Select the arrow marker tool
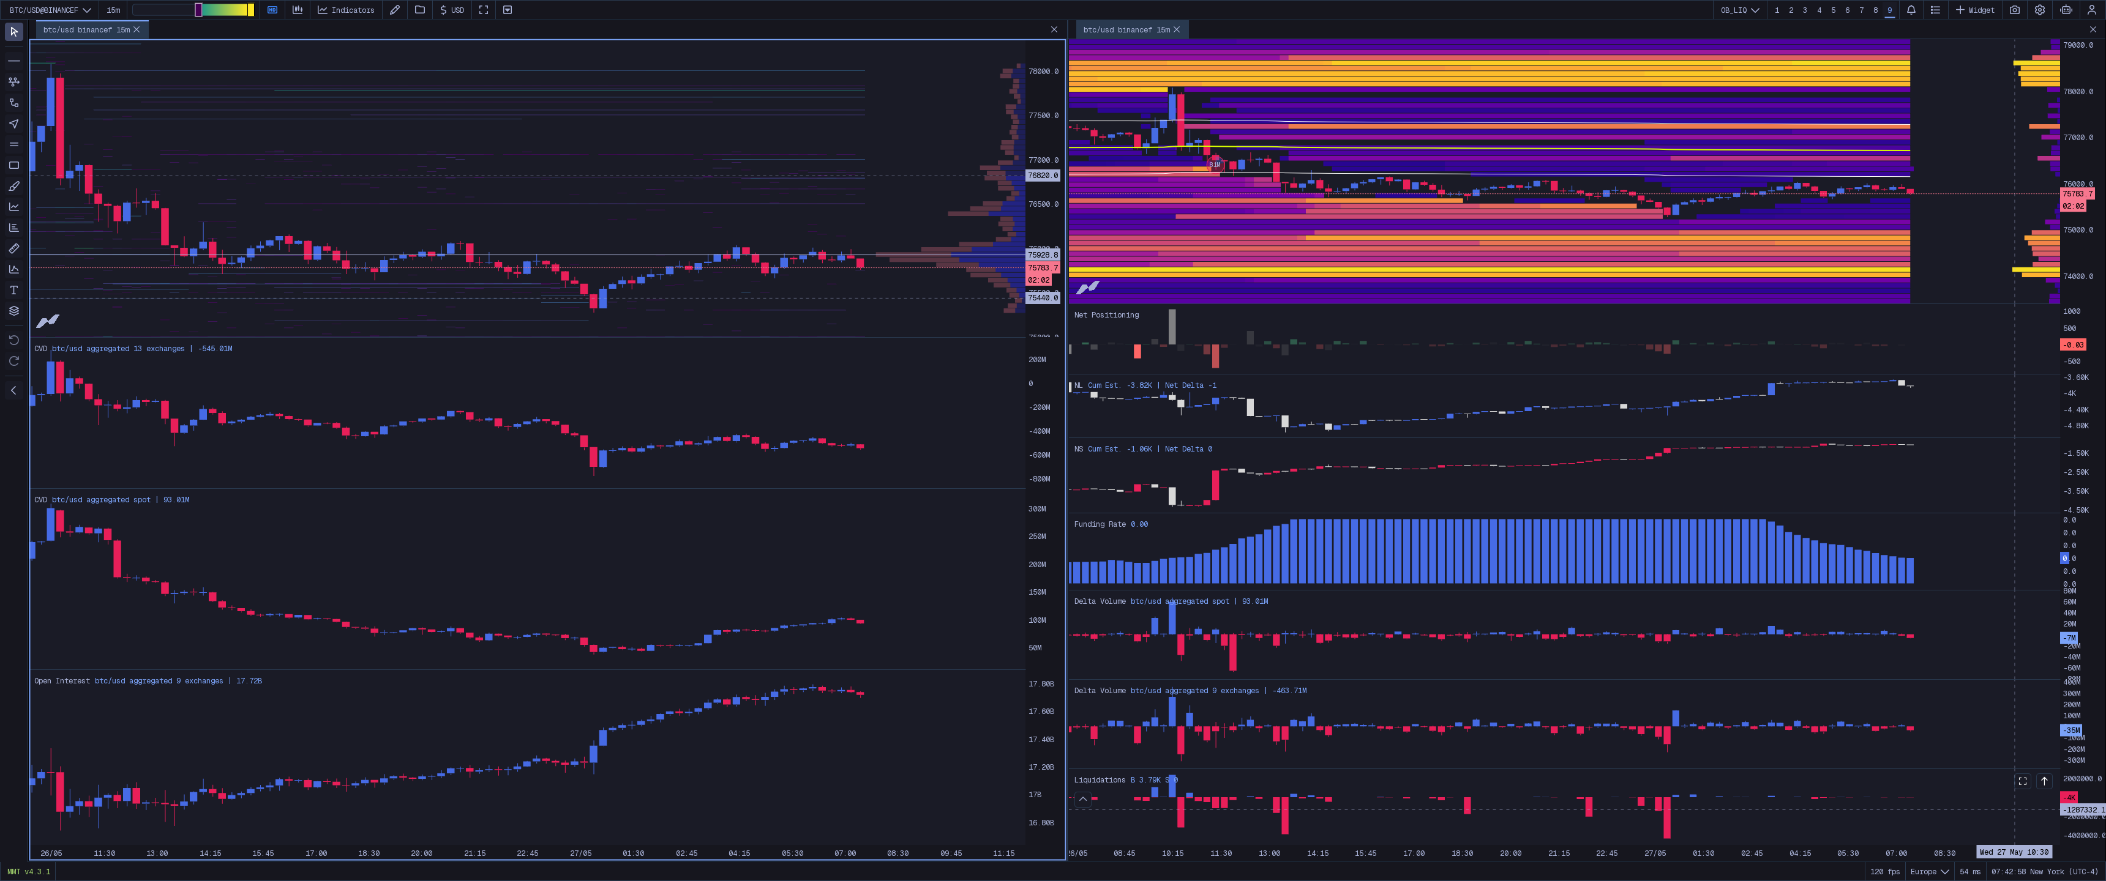 pyautogui.click(x=14, y=124)
